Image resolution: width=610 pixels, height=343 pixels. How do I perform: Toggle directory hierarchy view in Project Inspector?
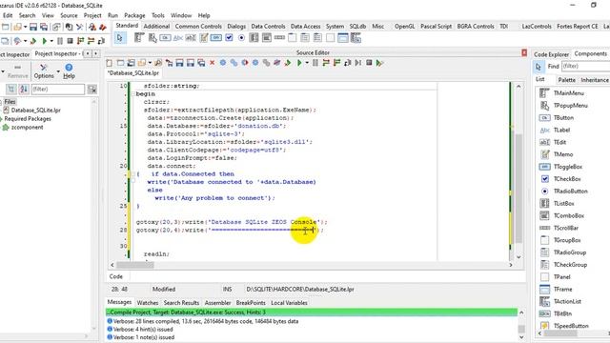pyautogui.click(x=10, y=89)
